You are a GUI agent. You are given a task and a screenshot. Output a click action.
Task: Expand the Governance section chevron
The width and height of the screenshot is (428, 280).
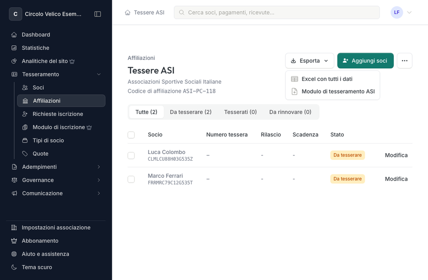click(x=99, y=180)
